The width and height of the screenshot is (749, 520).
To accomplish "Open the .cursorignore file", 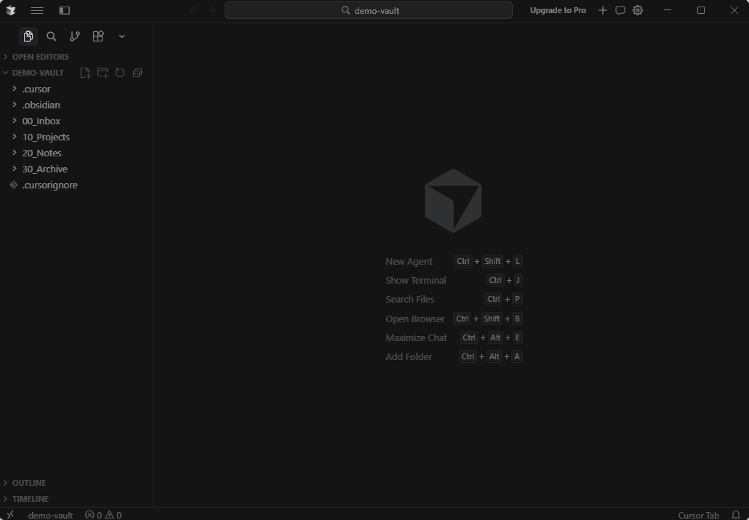I will pyautogui.click(x=76, y=185).
